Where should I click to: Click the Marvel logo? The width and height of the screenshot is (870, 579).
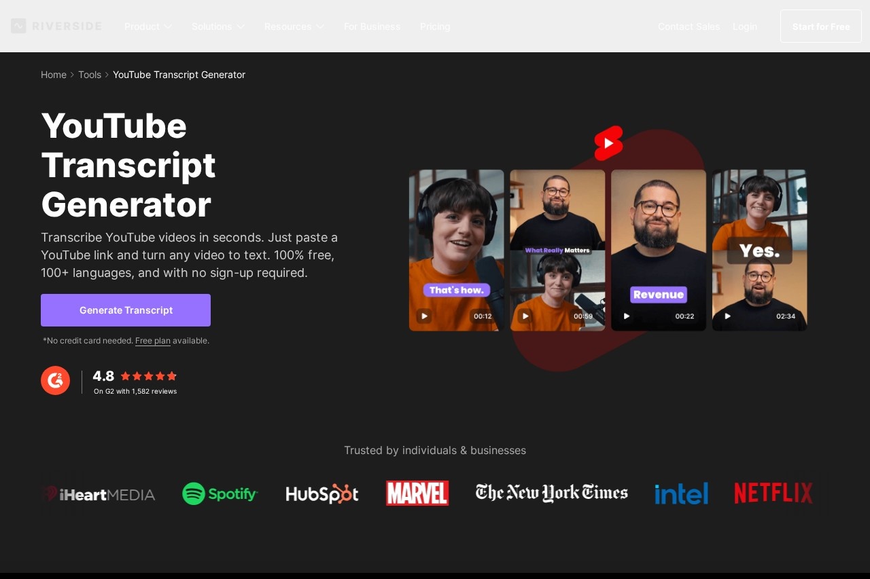coord(417,493)
